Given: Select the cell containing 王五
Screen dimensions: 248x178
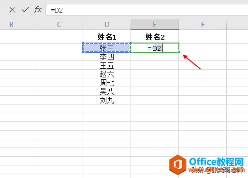Looking at the screenshot, I should [x=107, y=65].
